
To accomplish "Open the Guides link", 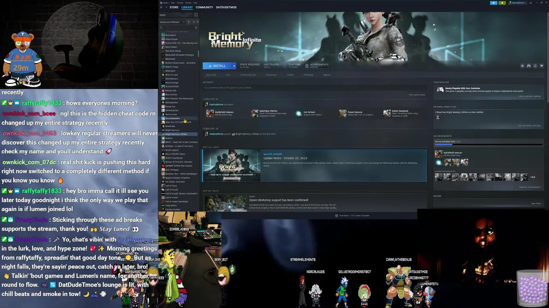I will click(290, 75).
